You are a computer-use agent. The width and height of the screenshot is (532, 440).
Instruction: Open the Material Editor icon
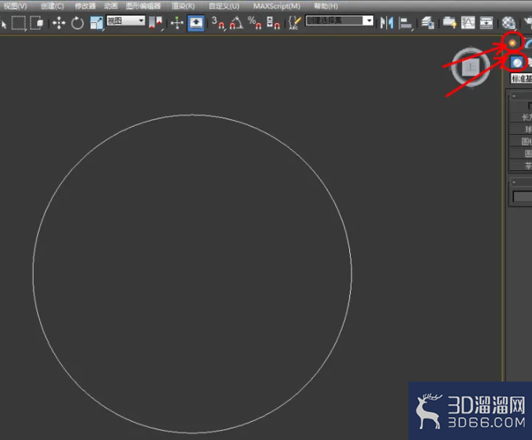pyautogui.click(x=509, y=23)
